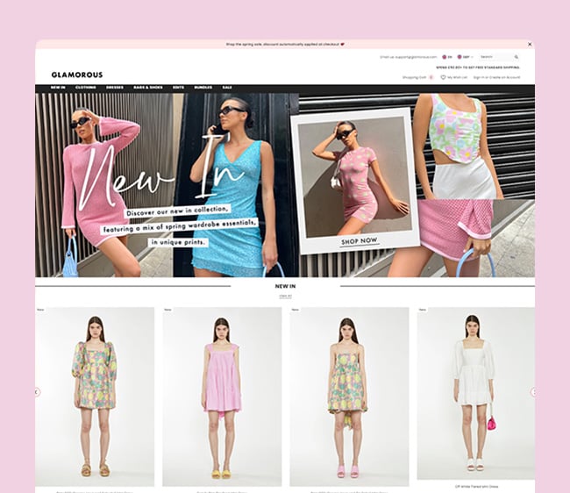Open the NEW IN menu item
The height and width of the screenshot is (493, 570).
point(58,88)
